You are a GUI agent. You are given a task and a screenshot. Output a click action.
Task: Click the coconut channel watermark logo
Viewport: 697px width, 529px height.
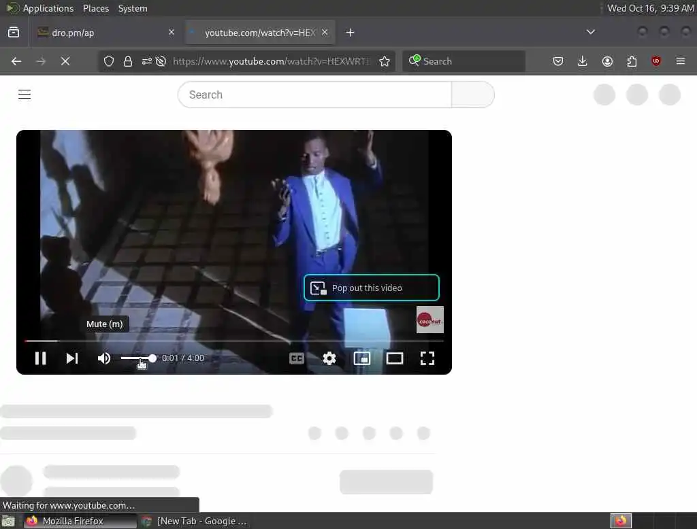click(x=430, y=320)
